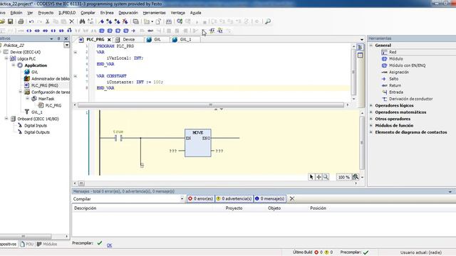The height and width of the screenshot is (256, 456).
Task: Toggle auto-hide pin on devices panel
Action: pyautogui.click(x=58, y=38)
